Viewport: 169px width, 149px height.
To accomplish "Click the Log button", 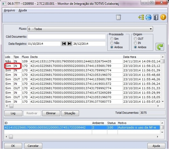I will 13,113.
